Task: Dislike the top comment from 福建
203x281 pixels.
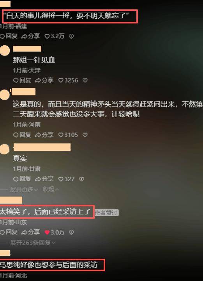Action: point(71,37)
